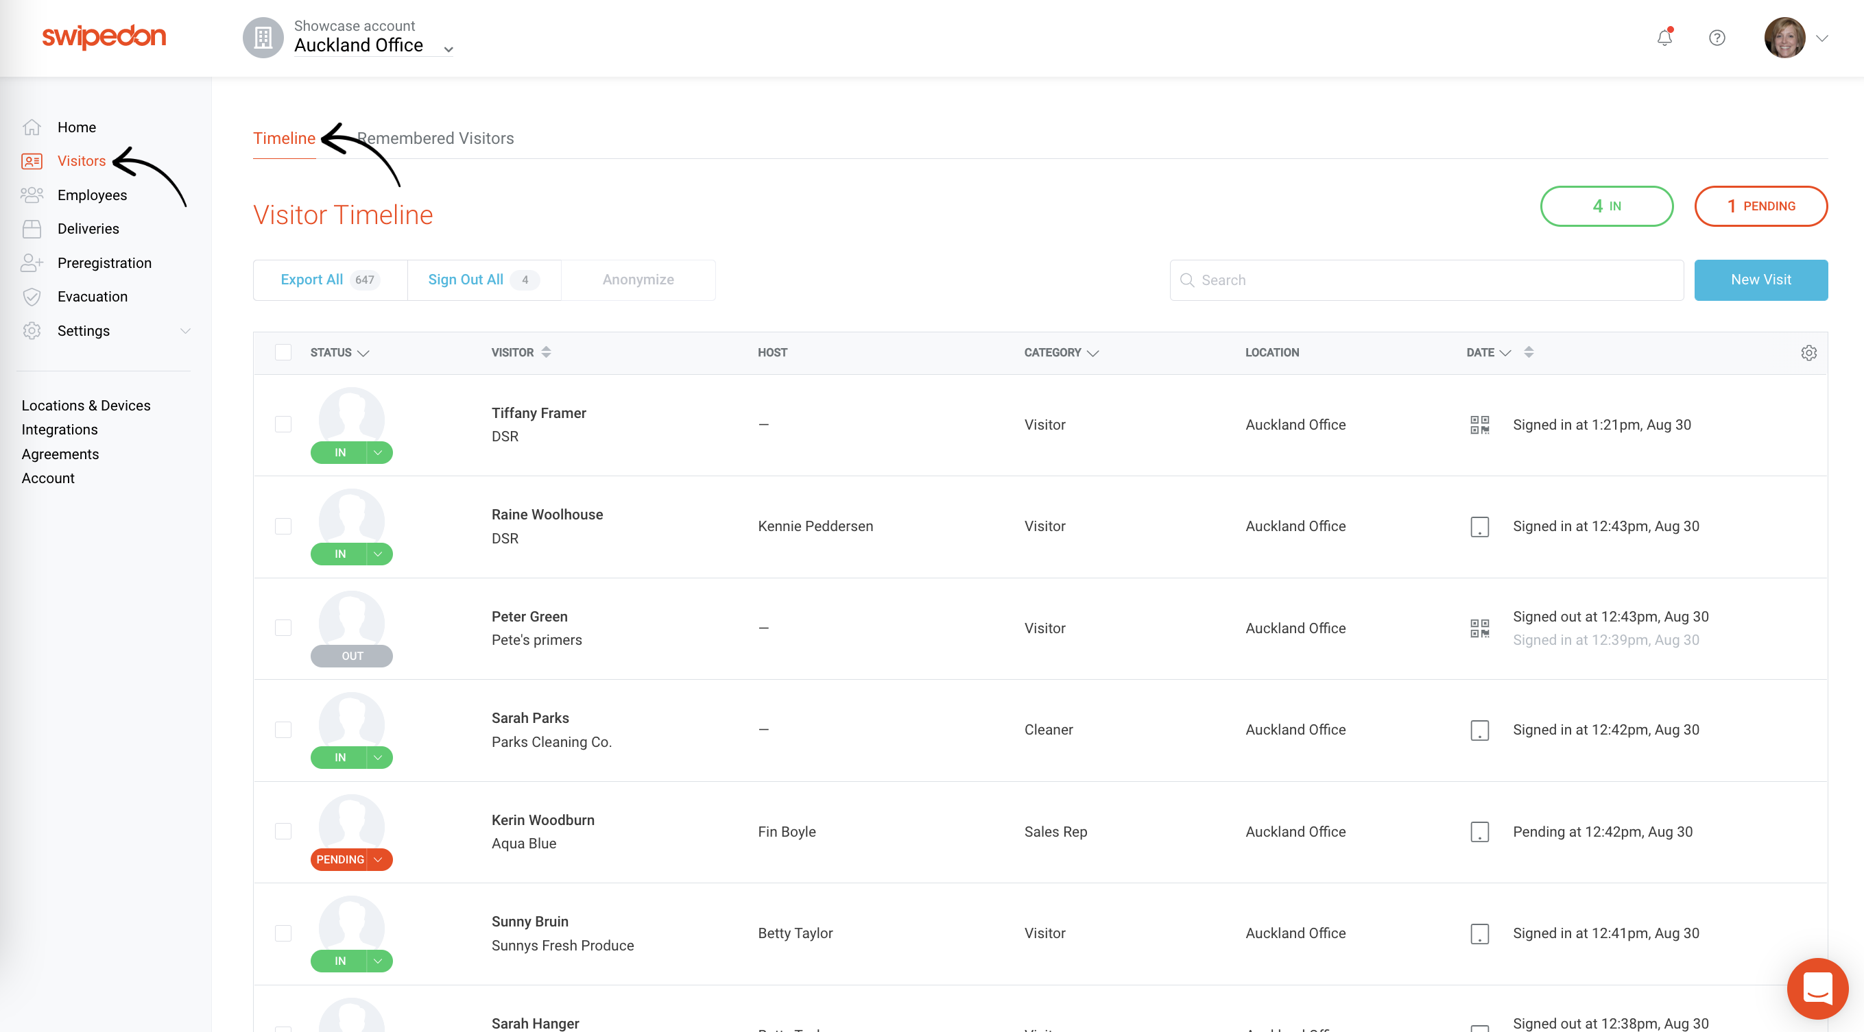Open the live chat bubble

point(1817,989)
